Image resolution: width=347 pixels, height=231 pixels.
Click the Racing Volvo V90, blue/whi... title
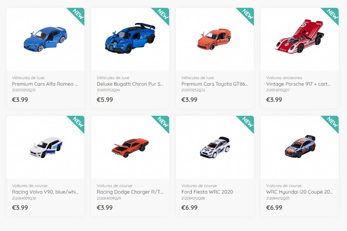point(46,192)
